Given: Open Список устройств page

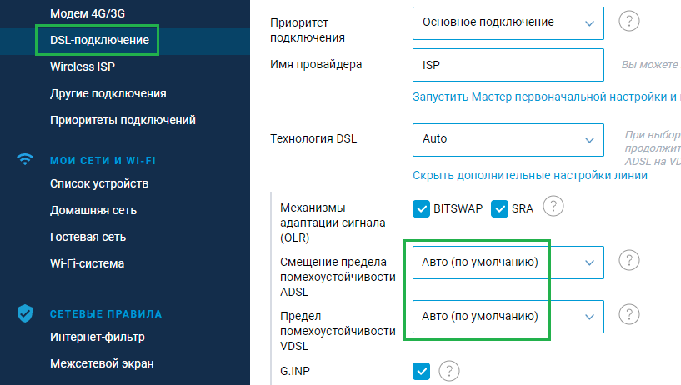Looking at the screenshot, I should point(99,183).
